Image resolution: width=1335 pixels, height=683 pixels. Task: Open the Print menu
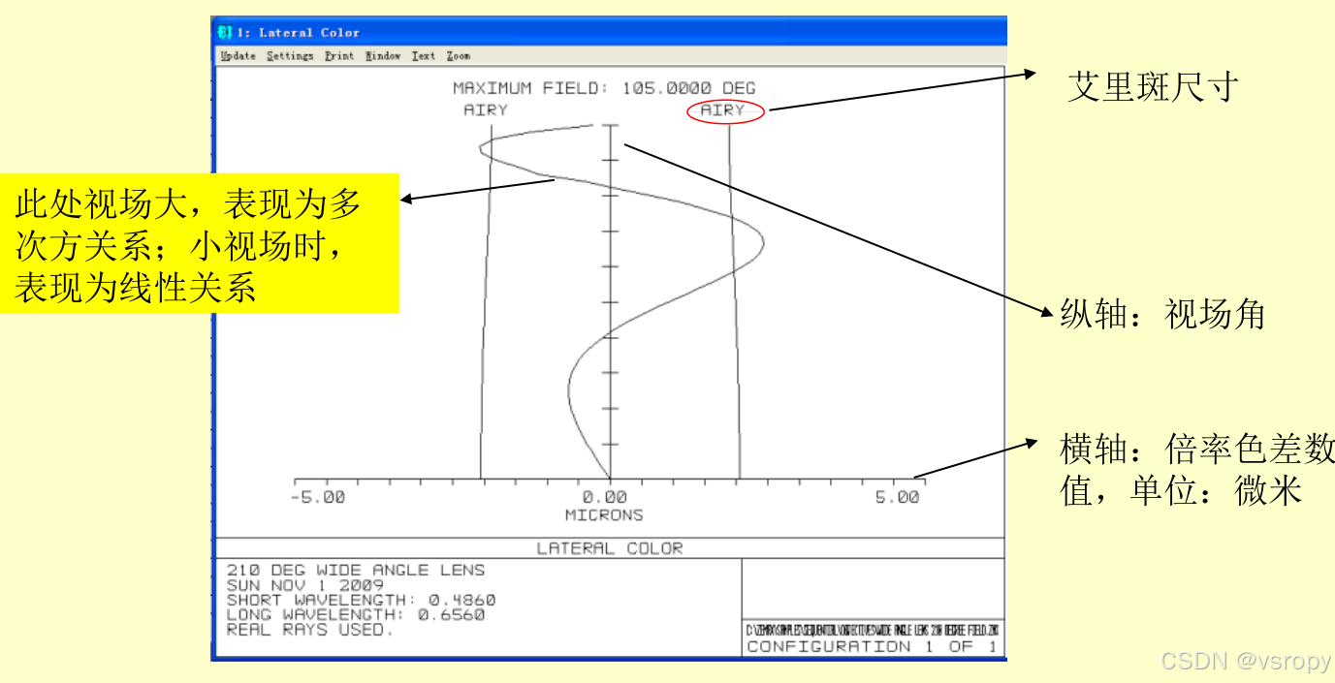(x=338, y=55)
